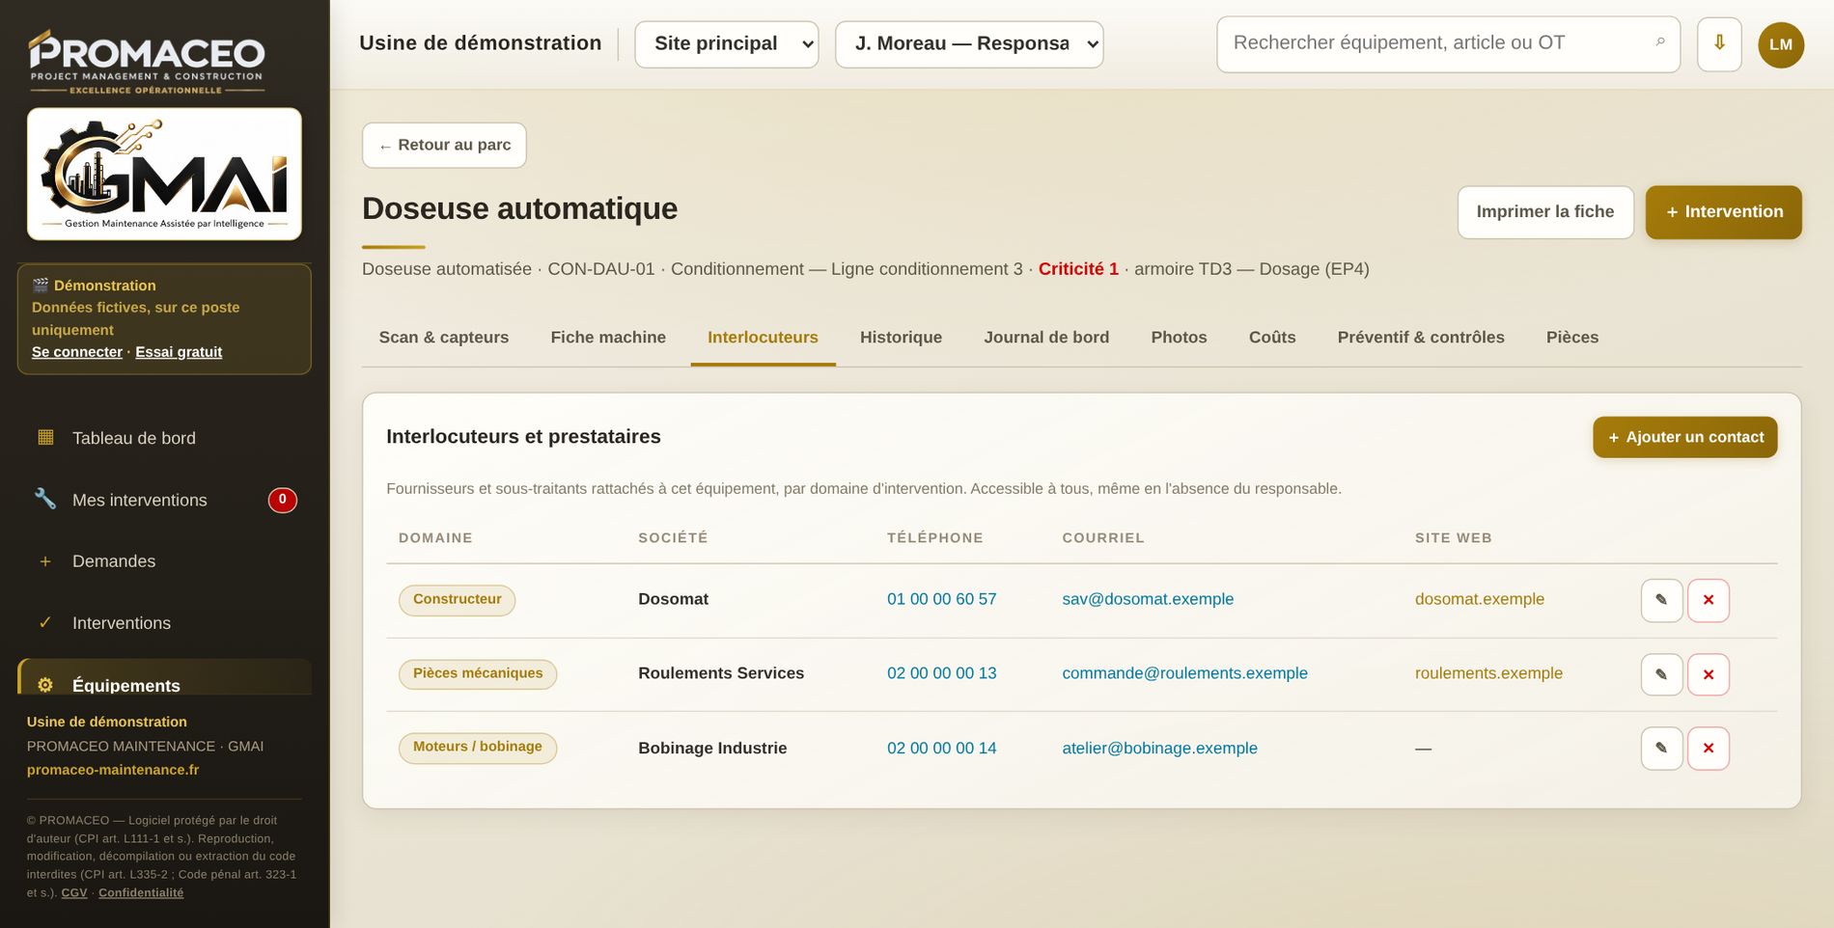Click the Se connecter link

click(77, 352)
